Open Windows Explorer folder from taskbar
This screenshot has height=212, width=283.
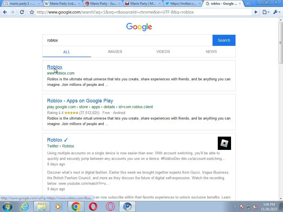coord(41,206)
